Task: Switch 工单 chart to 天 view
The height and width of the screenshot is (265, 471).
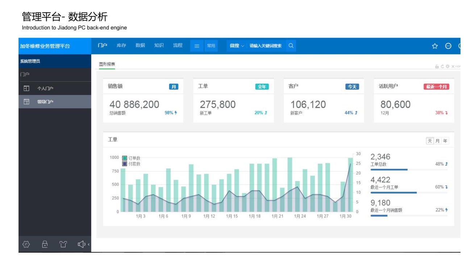Action: pos(430,141)
